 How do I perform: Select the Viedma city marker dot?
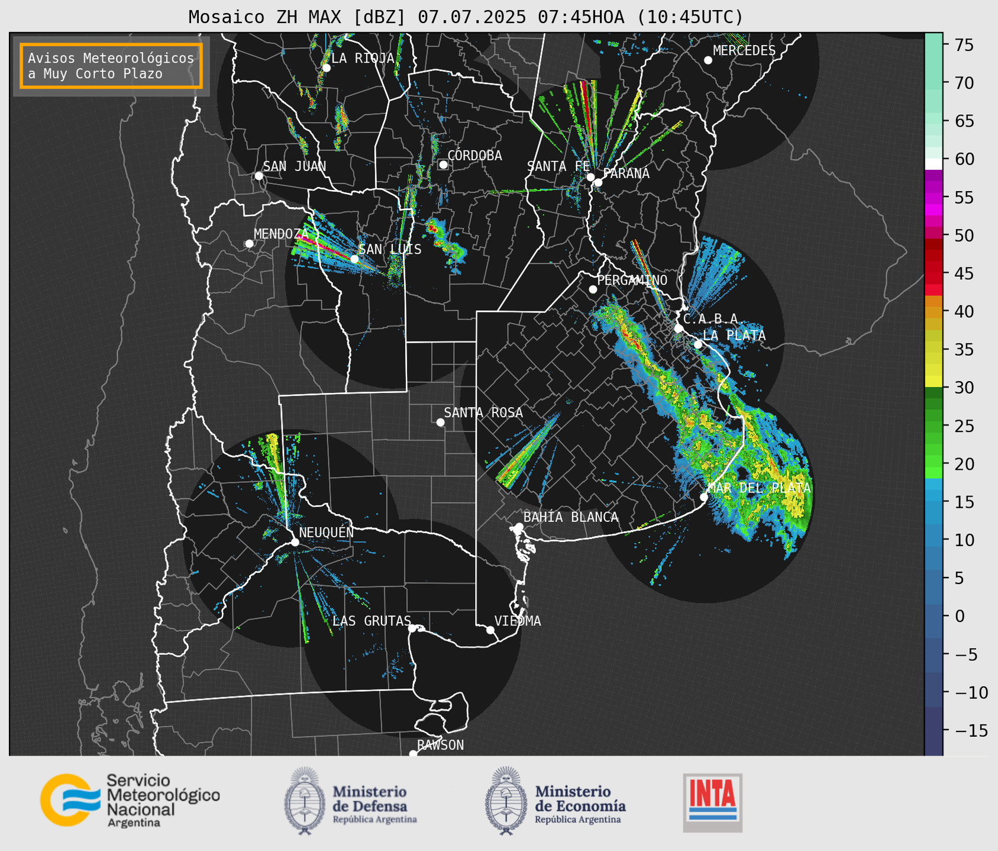[490, 630]
